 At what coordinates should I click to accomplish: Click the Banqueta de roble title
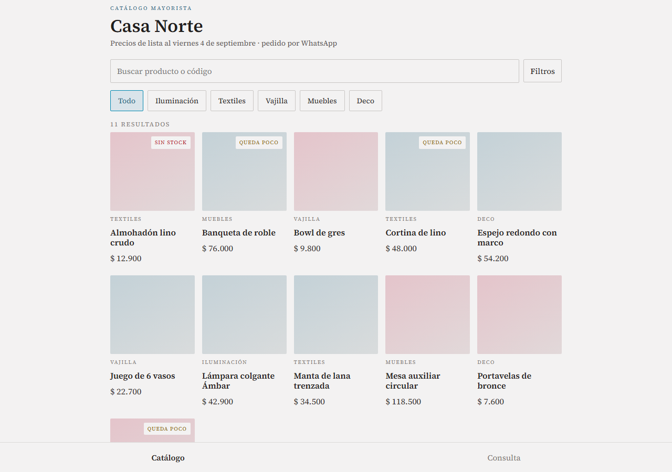(239, 233)
